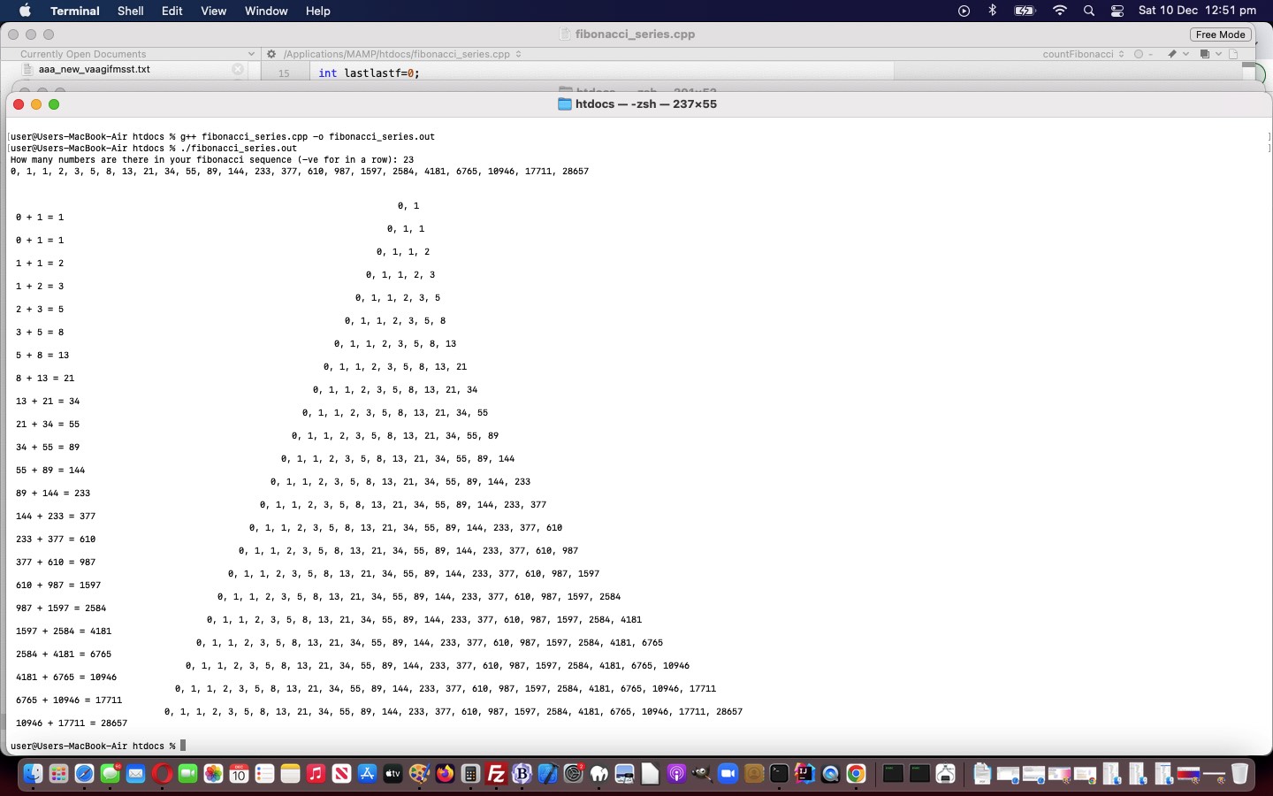The image size is (1273, 796).
Task: Open IntelliJ IDEA in the dock
Action: click(x=804, y=775)
